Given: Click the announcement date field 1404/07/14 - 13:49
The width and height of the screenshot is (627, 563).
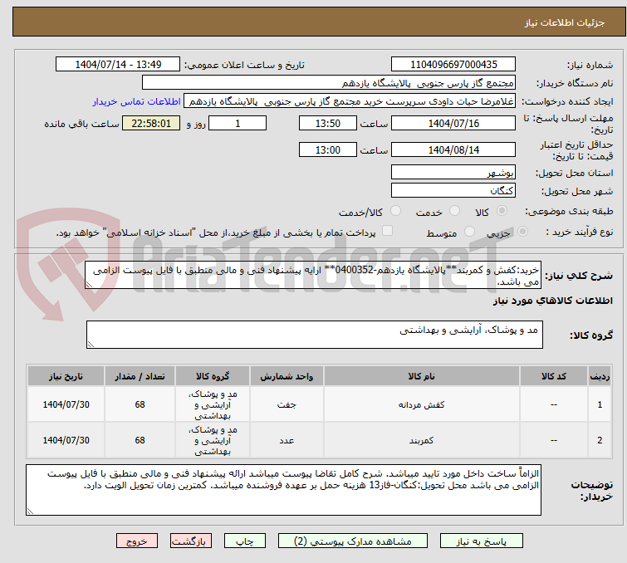Looking at the screenshot, I should [x=118, y=65].
